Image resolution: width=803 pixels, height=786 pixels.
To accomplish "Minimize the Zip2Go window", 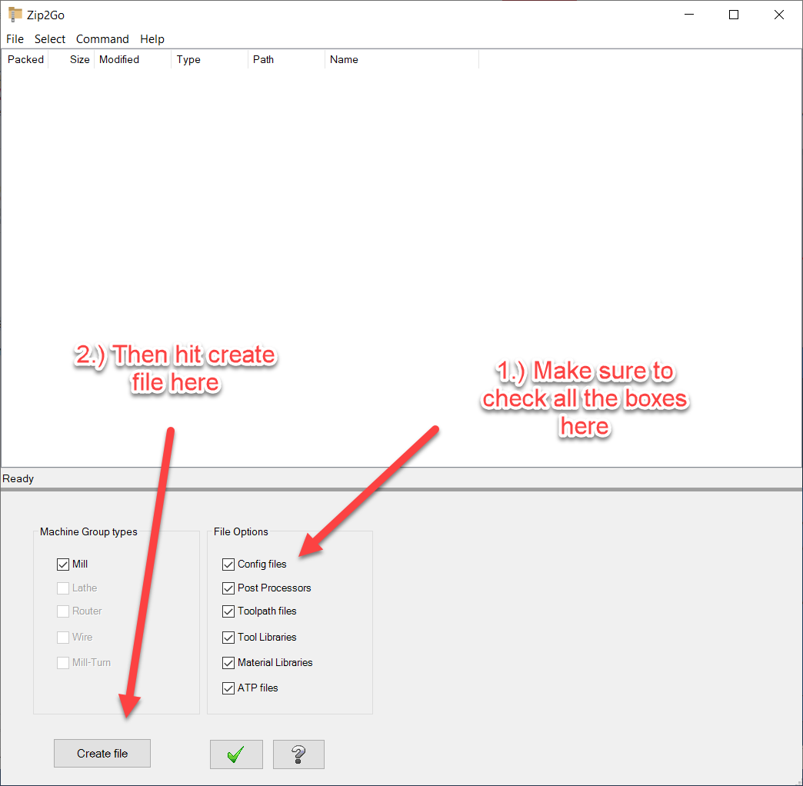I will pos(689,15).
